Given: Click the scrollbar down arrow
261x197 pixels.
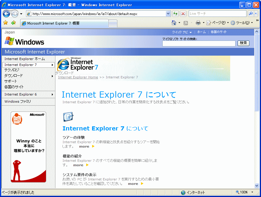Looking at the screenshot, I should point(257,186).
